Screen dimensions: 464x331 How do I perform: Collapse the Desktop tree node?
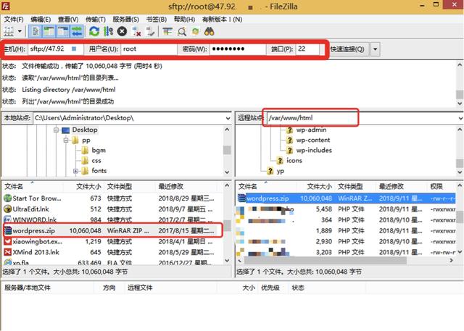[x=56, y=130]
